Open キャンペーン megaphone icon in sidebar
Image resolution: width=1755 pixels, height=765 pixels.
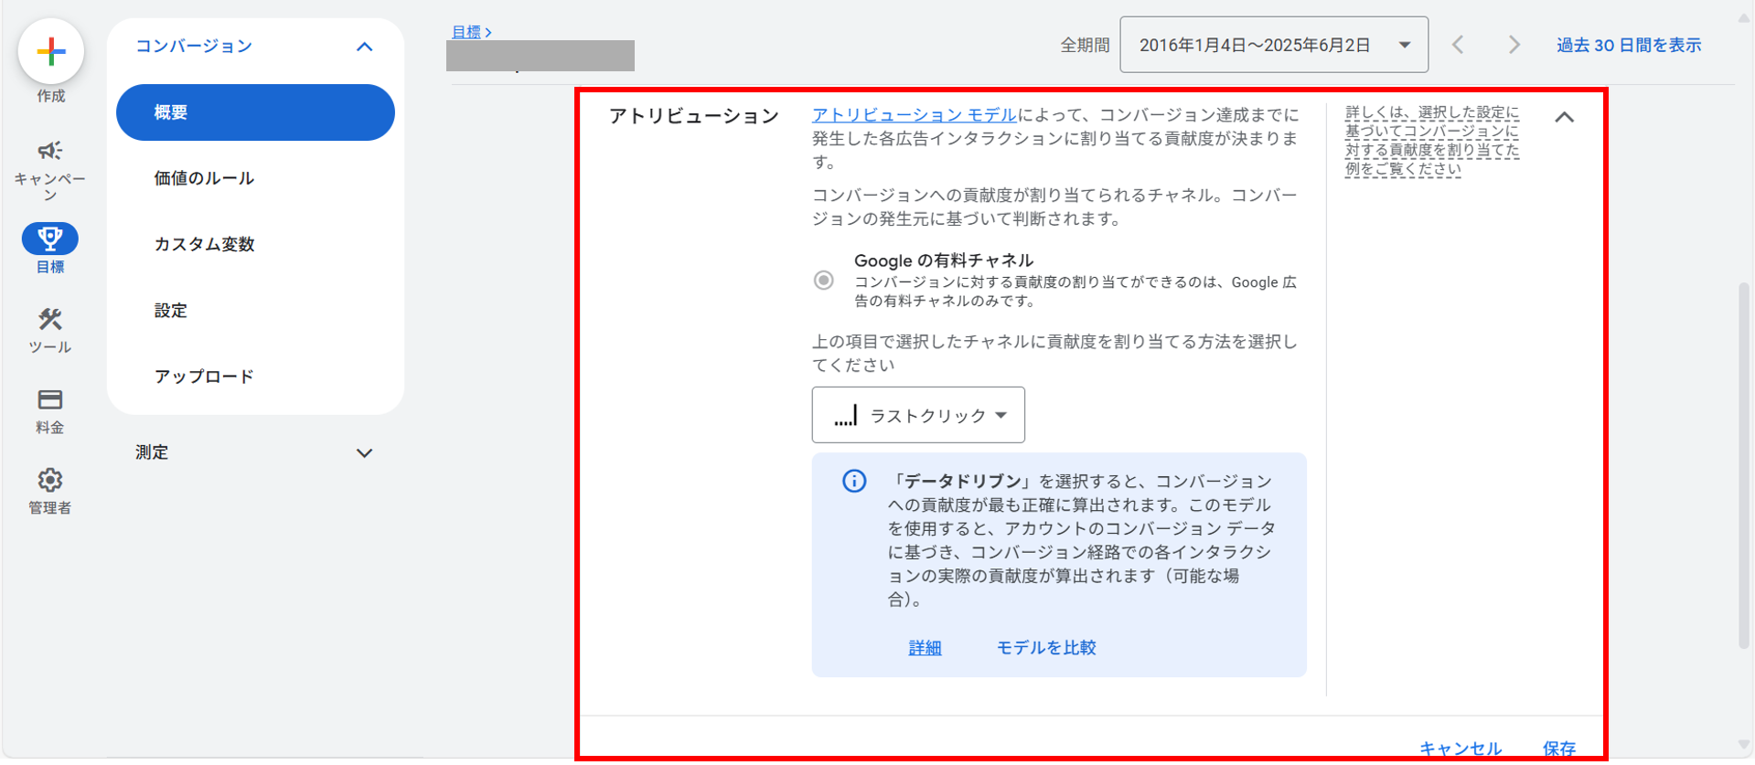tap(50, 150)
